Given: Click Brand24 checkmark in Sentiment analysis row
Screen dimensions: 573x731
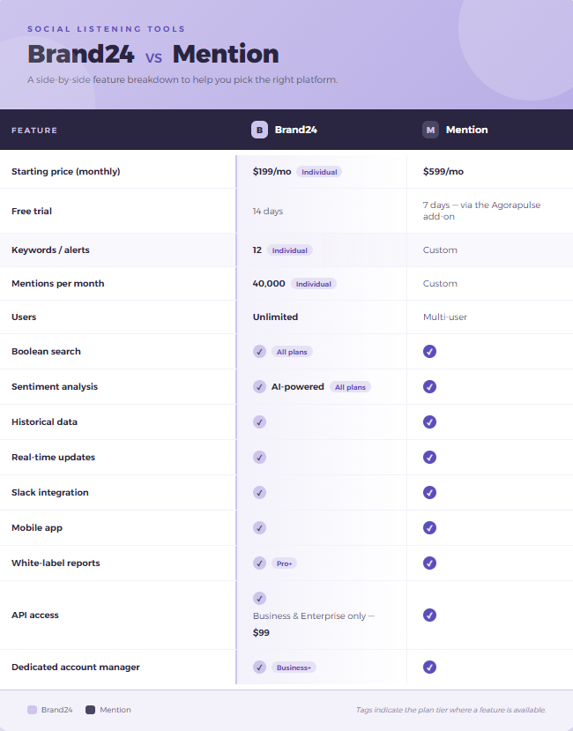Looking at the screenshot, I should [260, 386].
